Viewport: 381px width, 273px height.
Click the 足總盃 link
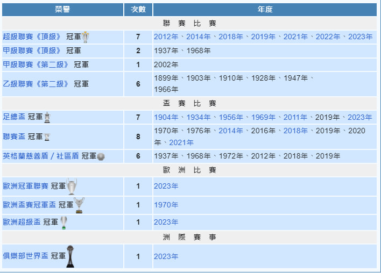(x=14, y=117)
